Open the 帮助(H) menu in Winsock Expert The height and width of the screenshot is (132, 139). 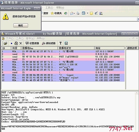click(x=41, y=38)
